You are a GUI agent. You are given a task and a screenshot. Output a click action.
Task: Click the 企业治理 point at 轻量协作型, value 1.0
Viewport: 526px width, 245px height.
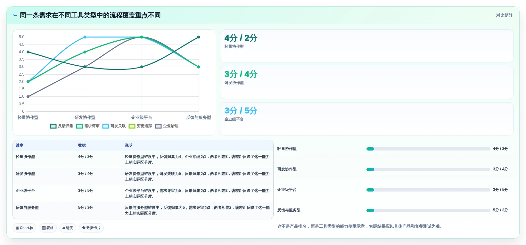coord(28,96)
